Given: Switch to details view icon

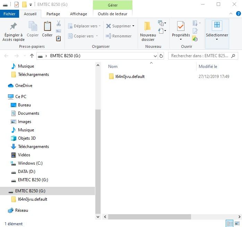Looking at the screenshot, I should [x=230, y=224].
